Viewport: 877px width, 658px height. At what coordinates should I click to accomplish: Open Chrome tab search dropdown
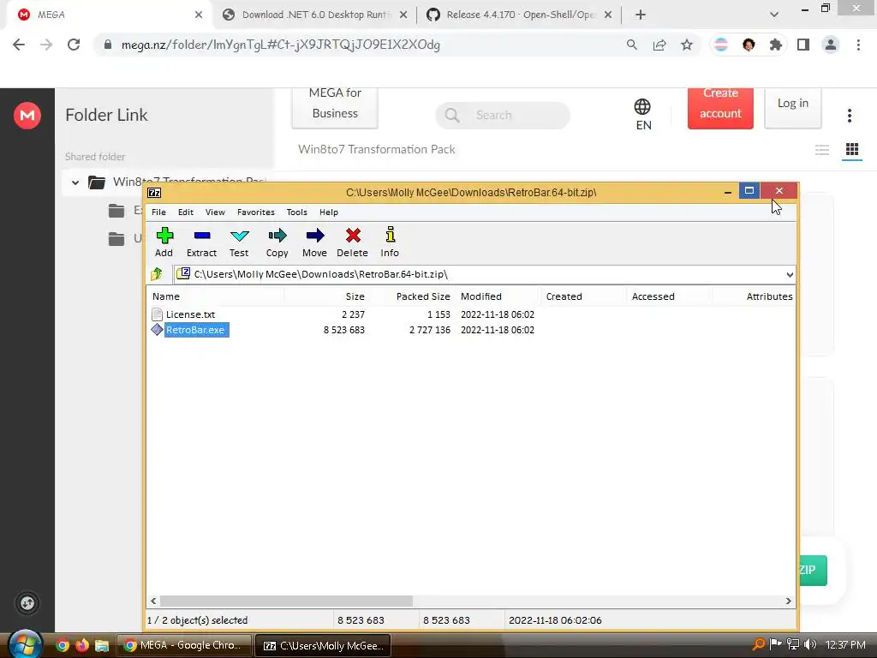coord(774,15)
